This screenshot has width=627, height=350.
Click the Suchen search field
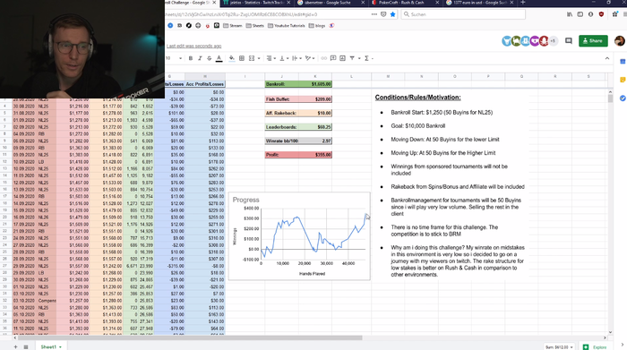463,14
